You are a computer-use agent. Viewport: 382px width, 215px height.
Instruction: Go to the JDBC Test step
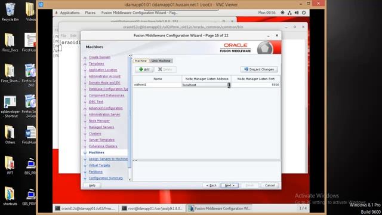tap(95, 102)
